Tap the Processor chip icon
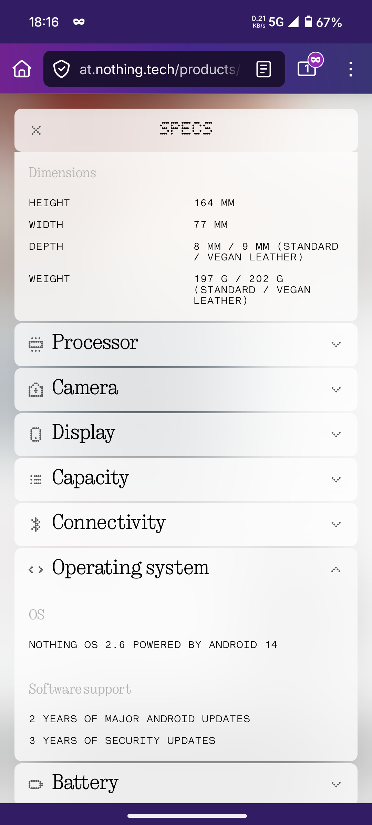This screenshot has width=372, height=825. [x=36, y=344]
